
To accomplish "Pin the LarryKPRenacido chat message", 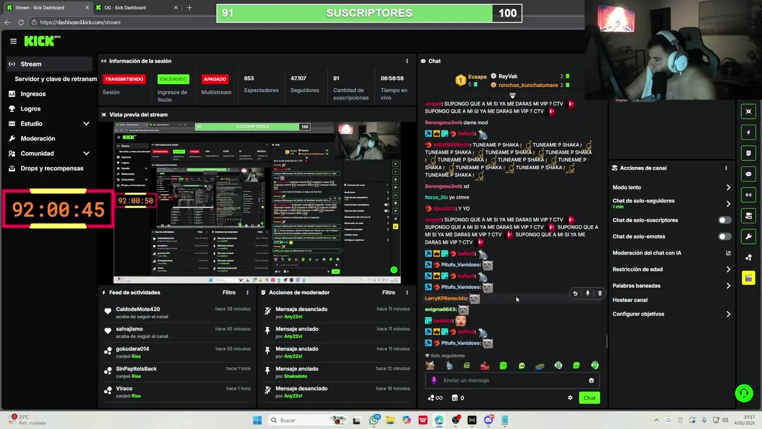I will pyautogui.click(x=588, y=293).
